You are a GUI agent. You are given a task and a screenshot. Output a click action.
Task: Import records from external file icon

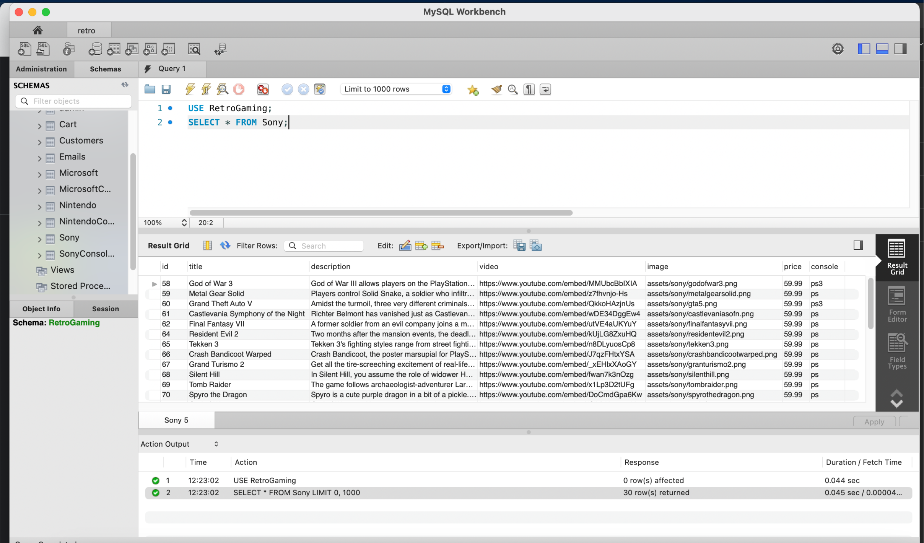click(x=536, y=245)
